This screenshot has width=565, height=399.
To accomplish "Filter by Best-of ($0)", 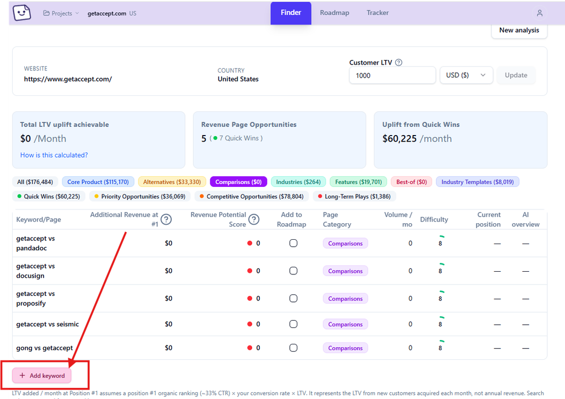I will click(x=412, y=182).
